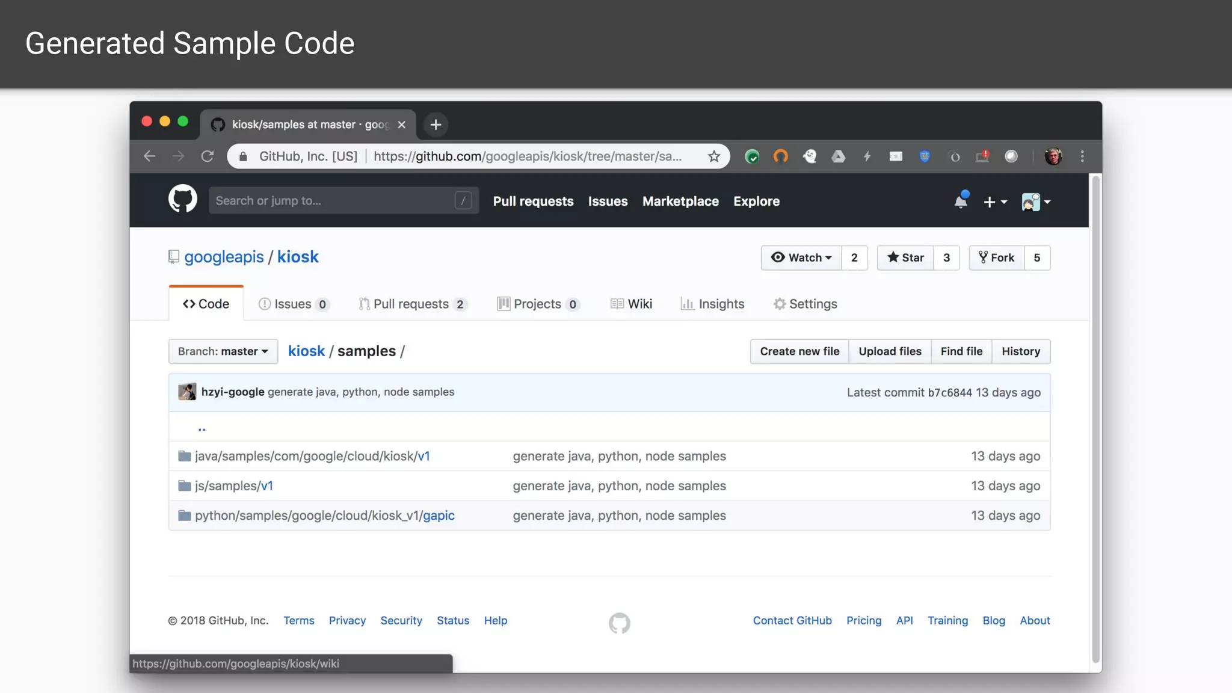Open the Chrome three-dot menu
The width and height of the screenshot is (1232, 693).
[x=1082, y=156]
